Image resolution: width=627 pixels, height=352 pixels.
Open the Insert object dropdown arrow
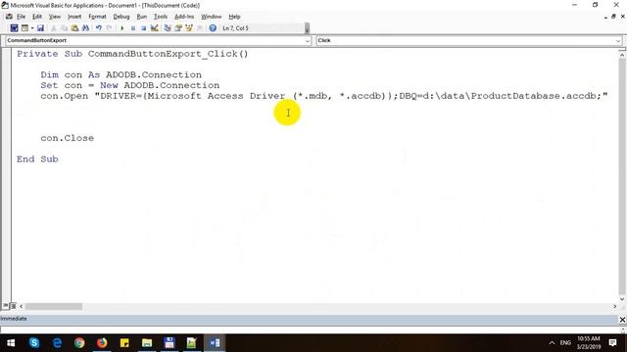pos(32,28)
